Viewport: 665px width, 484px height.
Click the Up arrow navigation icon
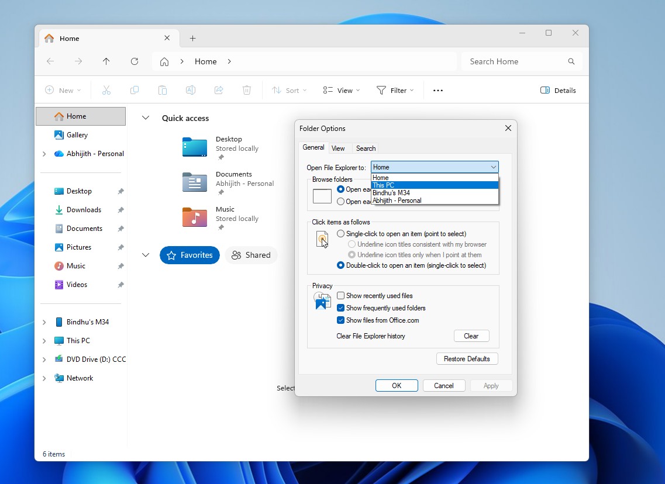(x=106, y=61)
